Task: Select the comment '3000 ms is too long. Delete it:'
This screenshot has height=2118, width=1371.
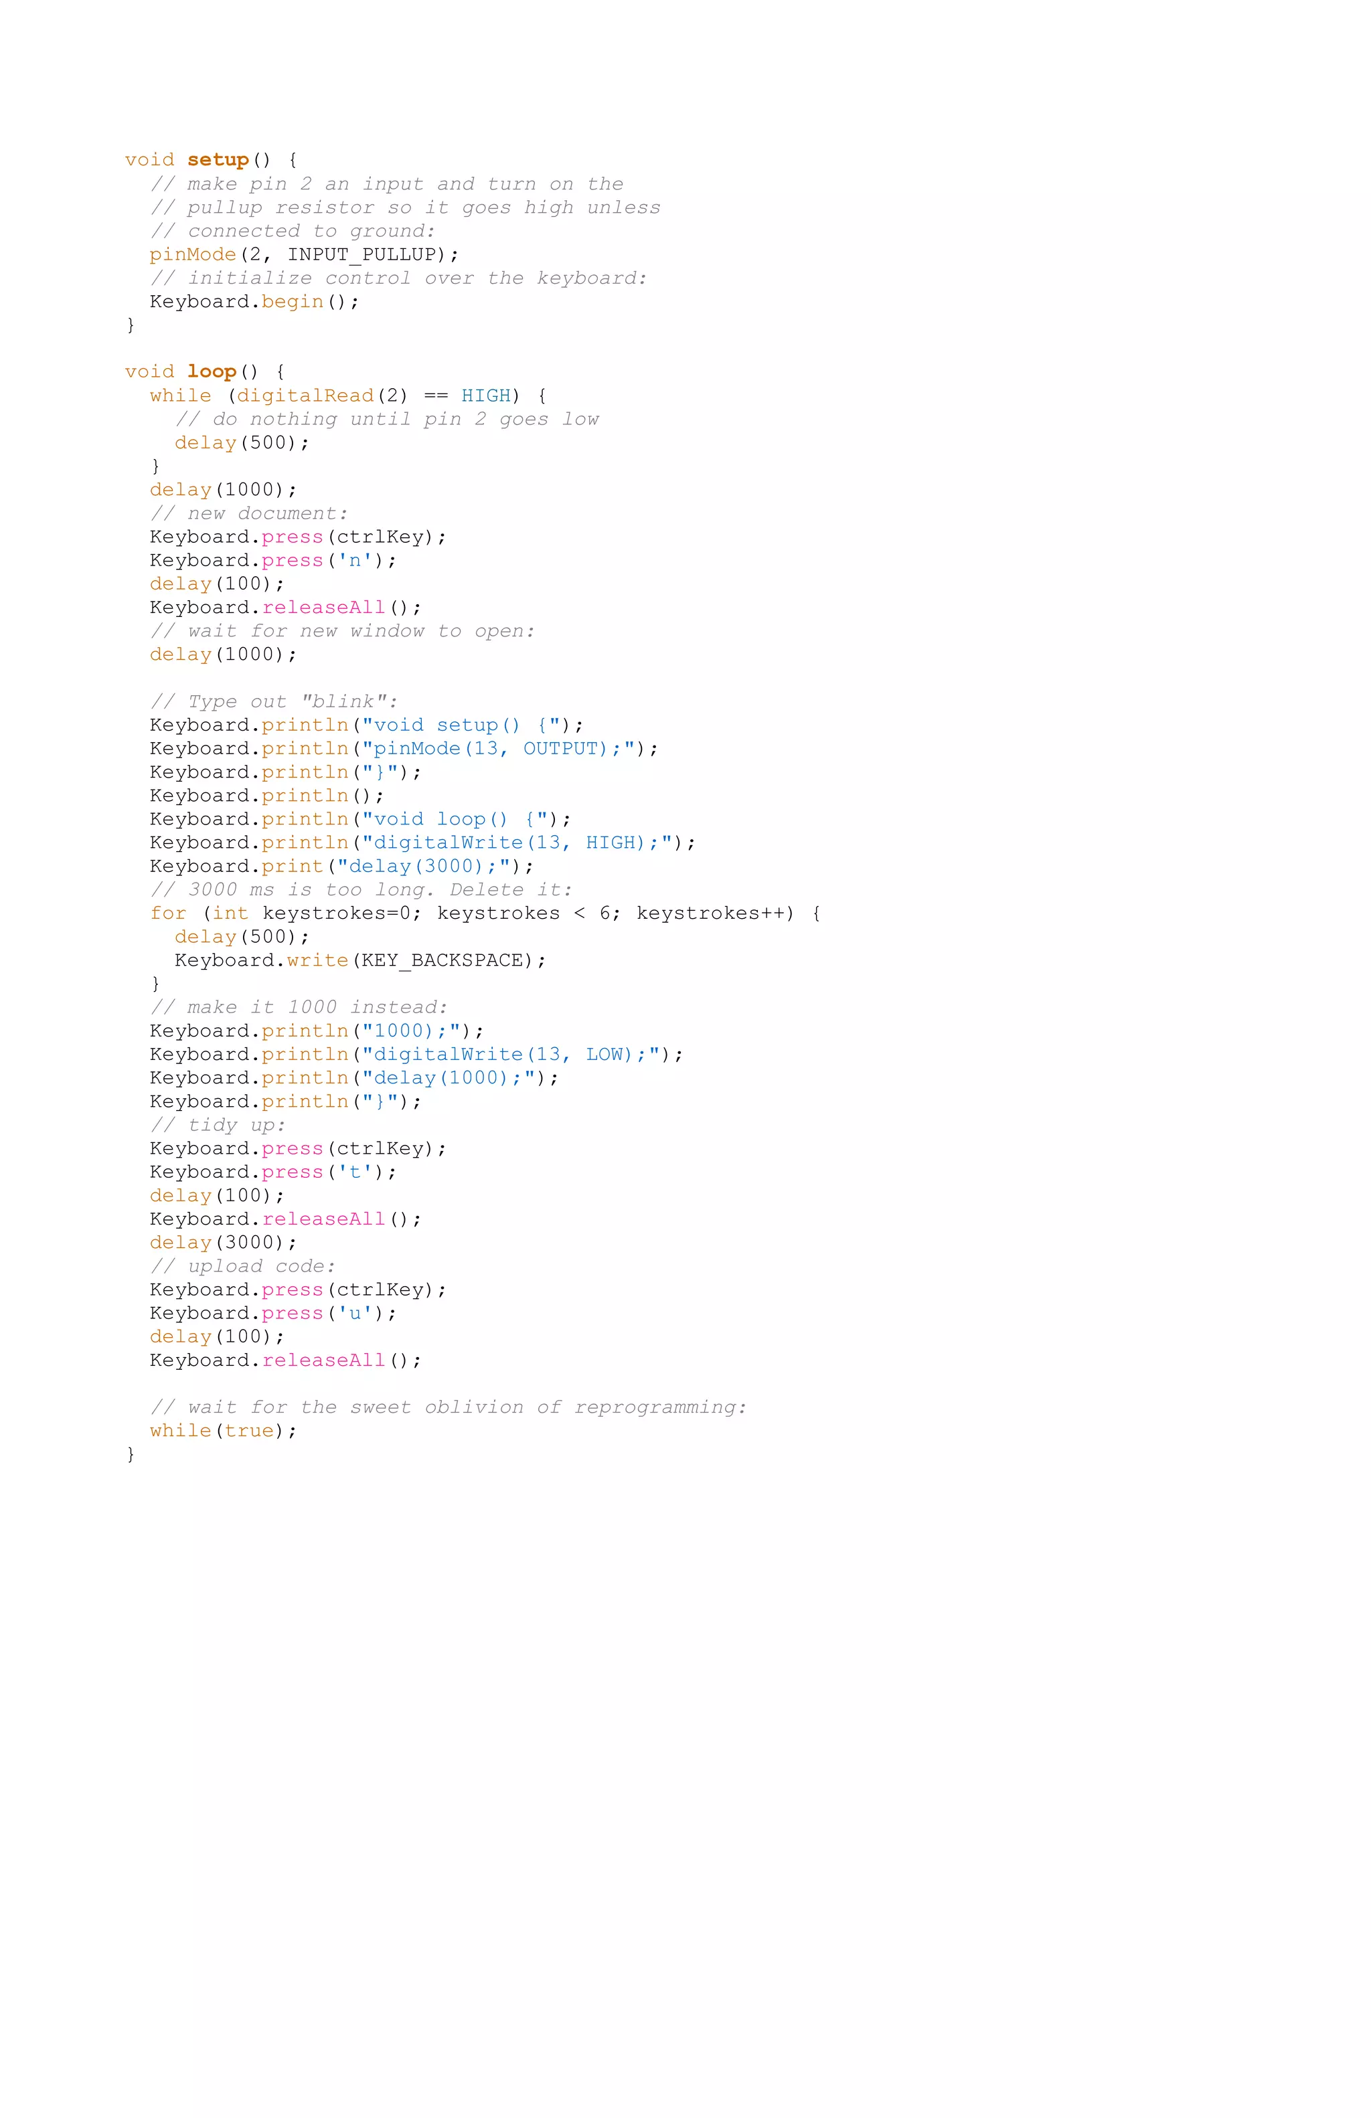Action: point(380,890)
